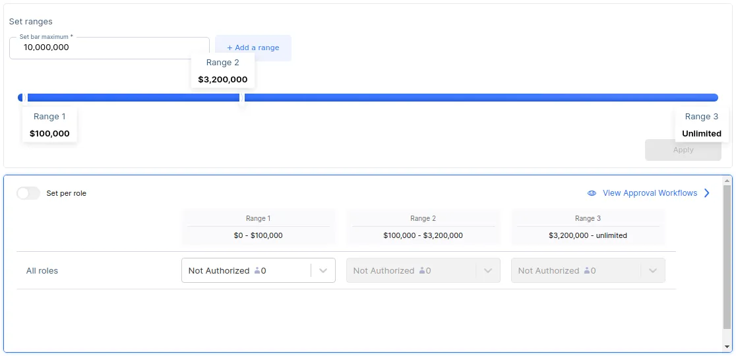Viewport: 736px width, 356px height.
Task: Click the Add a range button
Action: 253,48
